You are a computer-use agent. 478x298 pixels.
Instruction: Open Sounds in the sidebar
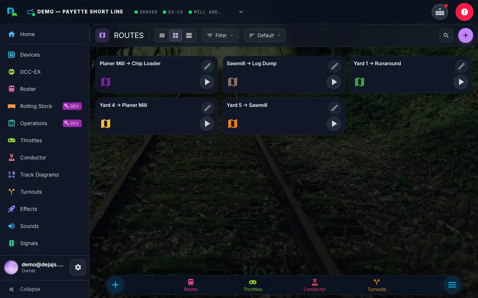[x=44, y=226]
